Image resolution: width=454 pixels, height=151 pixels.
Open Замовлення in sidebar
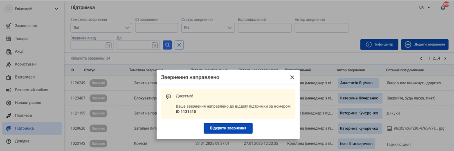pos(32,26)
